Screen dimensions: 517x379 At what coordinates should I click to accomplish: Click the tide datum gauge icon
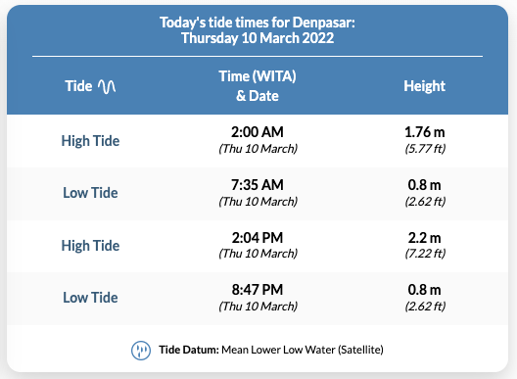point(141,351)
